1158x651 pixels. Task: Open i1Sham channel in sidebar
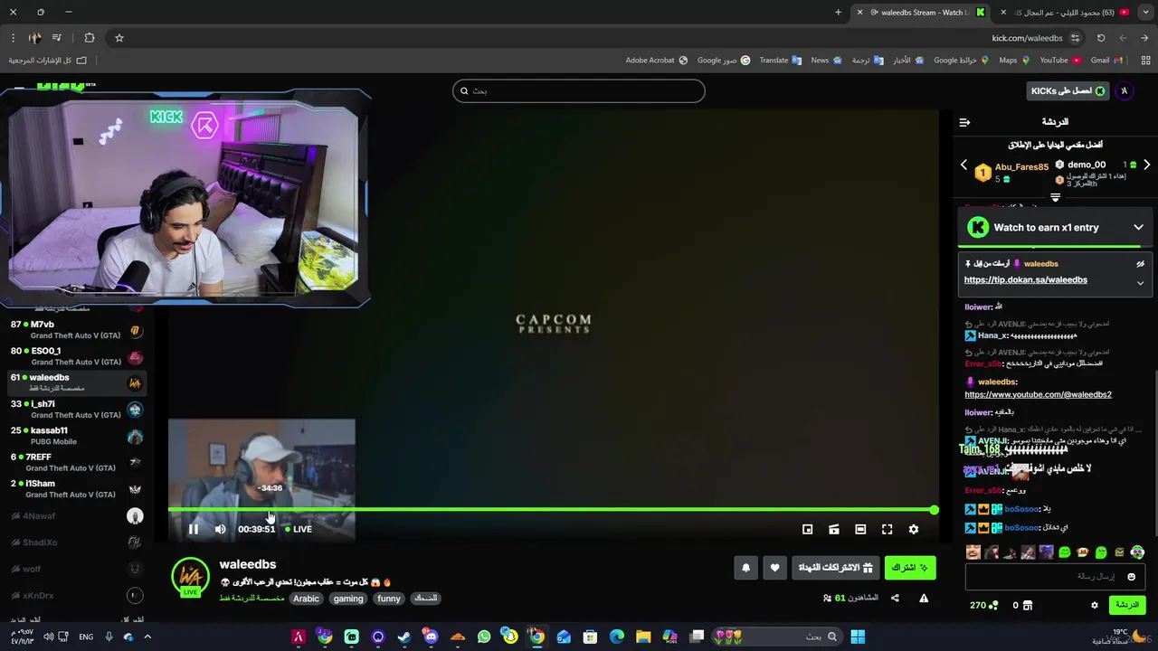pos(77,488)
